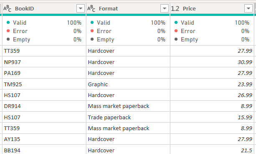Click the Format column ABC type icon

(91, 8)
